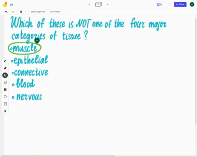Image resolution: width=197 pixels, height=157 pixels.
Task: Click the handwritten word muscle
Action: click(x=25, y=48)
